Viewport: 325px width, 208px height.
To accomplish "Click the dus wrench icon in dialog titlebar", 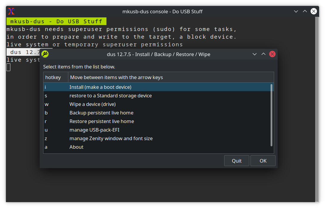I will 45,54.
